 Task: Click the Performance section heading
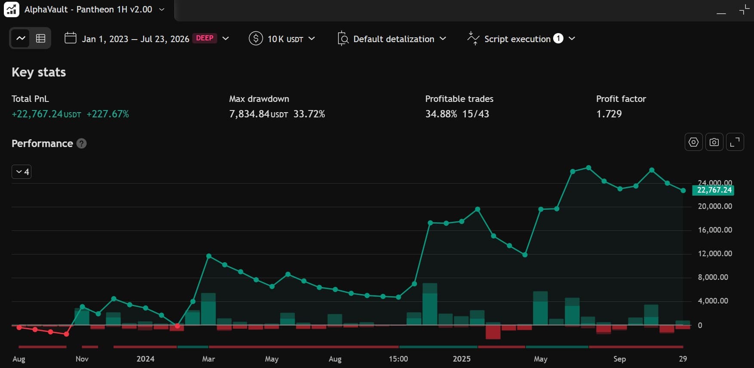42,144
